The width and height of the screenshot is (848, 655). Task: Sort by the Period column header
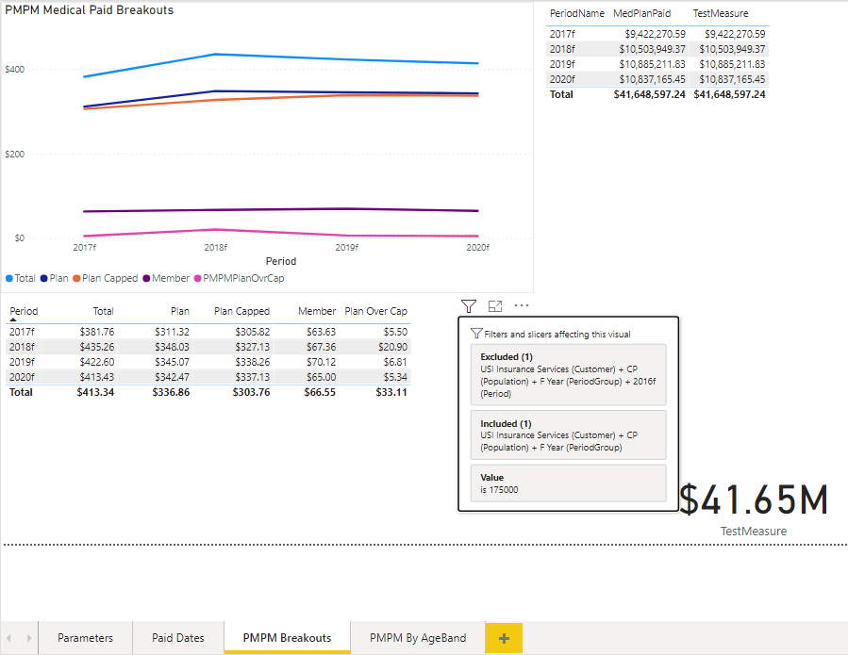click(24, 311)
